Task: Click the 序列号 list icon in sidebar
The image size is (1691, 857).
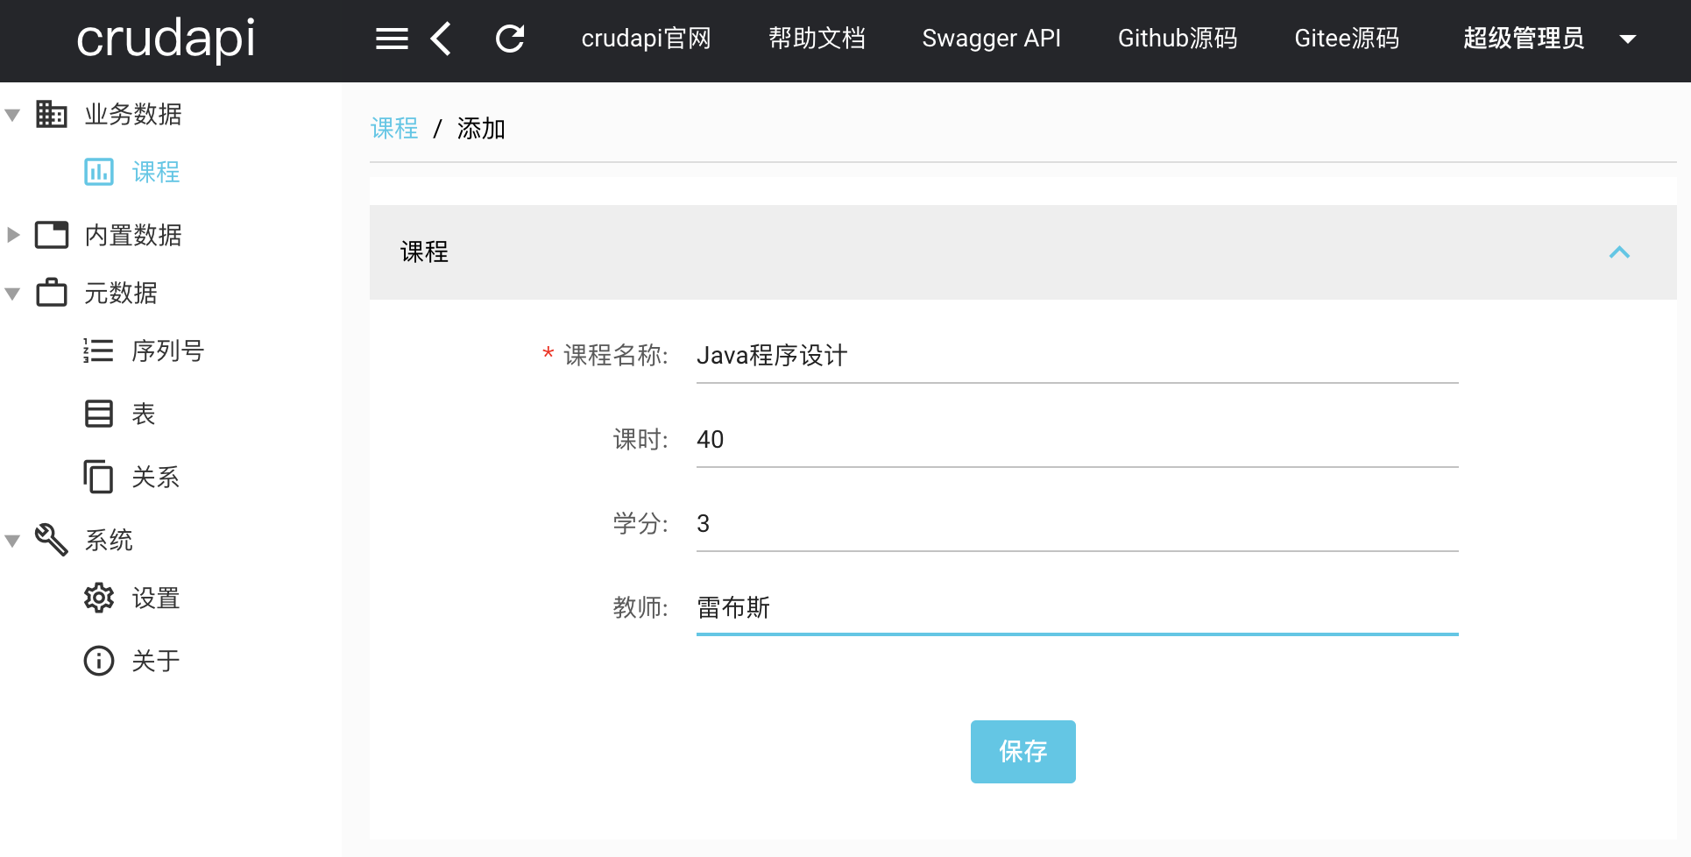Action: (98, 351)
